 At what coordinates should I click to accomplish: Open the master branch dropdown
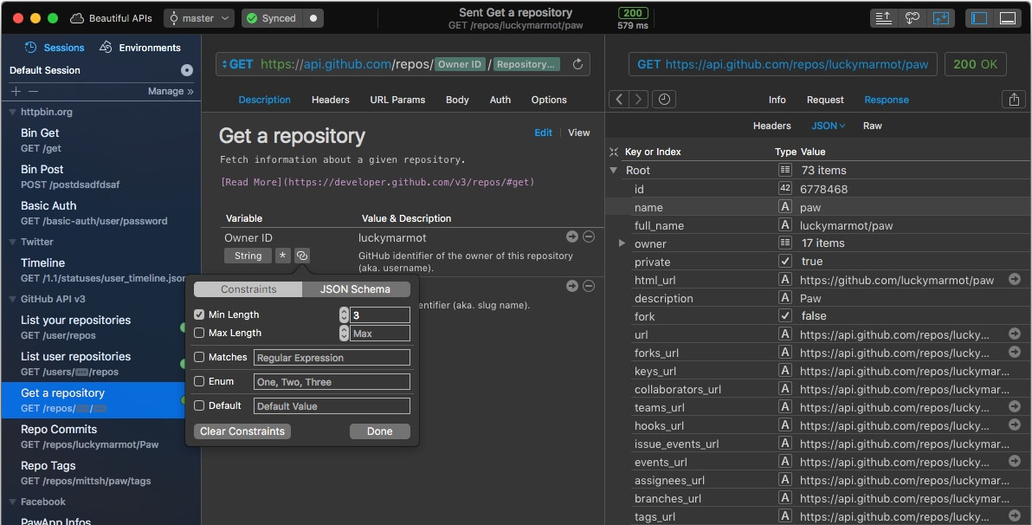199,18
